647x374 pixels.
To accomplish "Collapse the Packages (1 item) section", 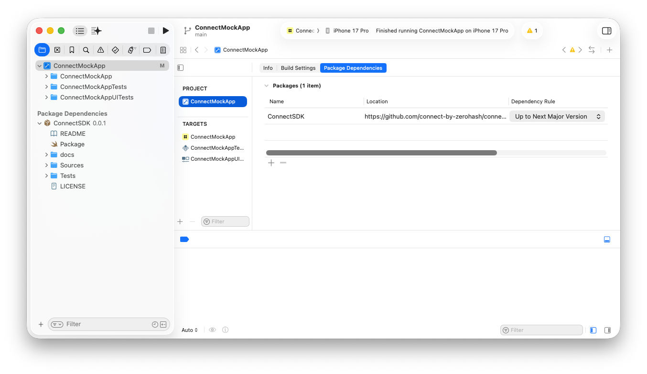I will coord(267,86).
